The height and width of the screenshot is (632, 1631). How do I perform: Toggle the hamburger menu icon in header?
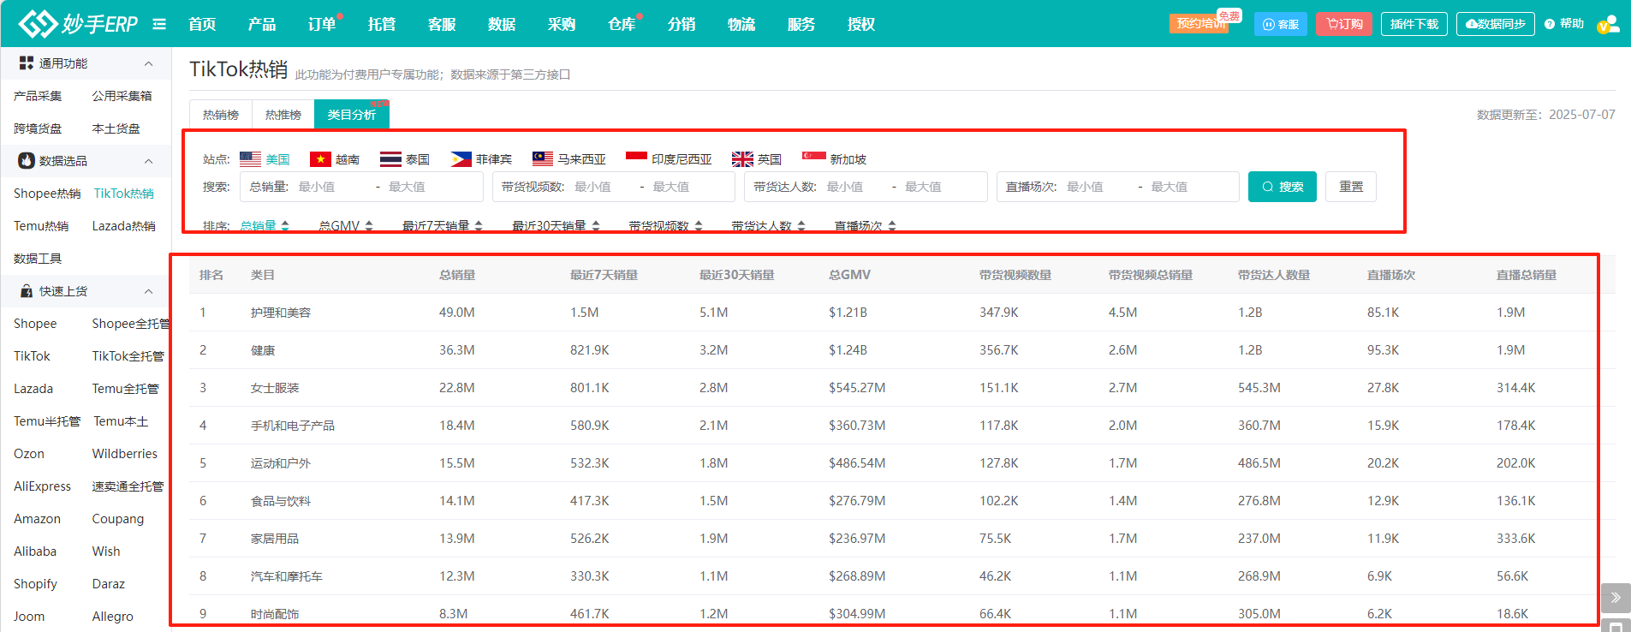[x=159, y=24]
